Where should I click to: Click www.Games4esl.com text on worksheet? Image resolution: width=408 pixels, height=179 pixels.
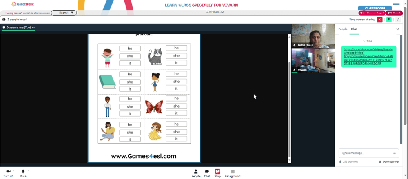tap(144, 156)
